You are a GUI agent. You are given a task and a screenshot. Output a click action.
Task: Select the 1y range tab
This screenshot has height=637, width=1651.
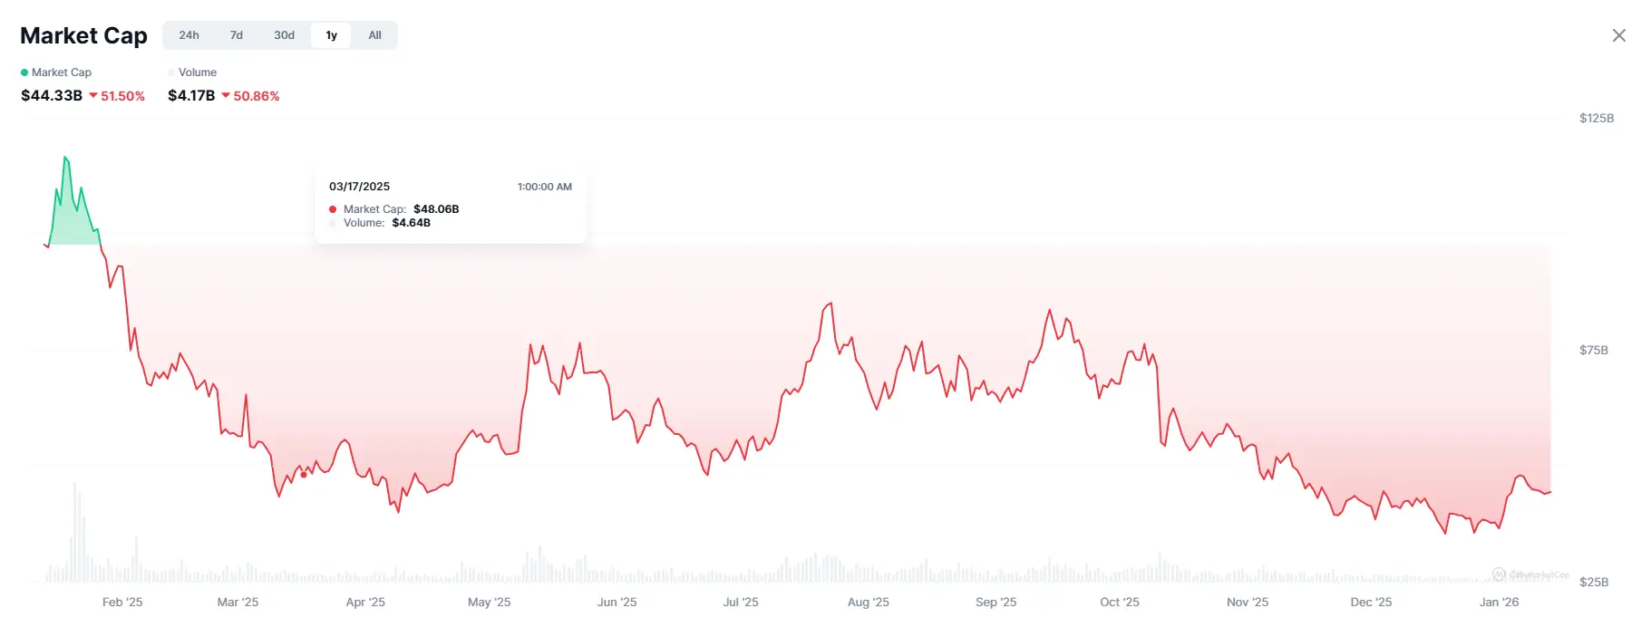click(331, 35)
